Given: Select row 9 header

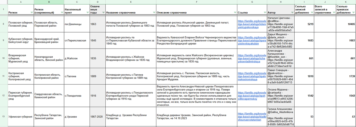Looking at the screenshot, I should (4, 40).
